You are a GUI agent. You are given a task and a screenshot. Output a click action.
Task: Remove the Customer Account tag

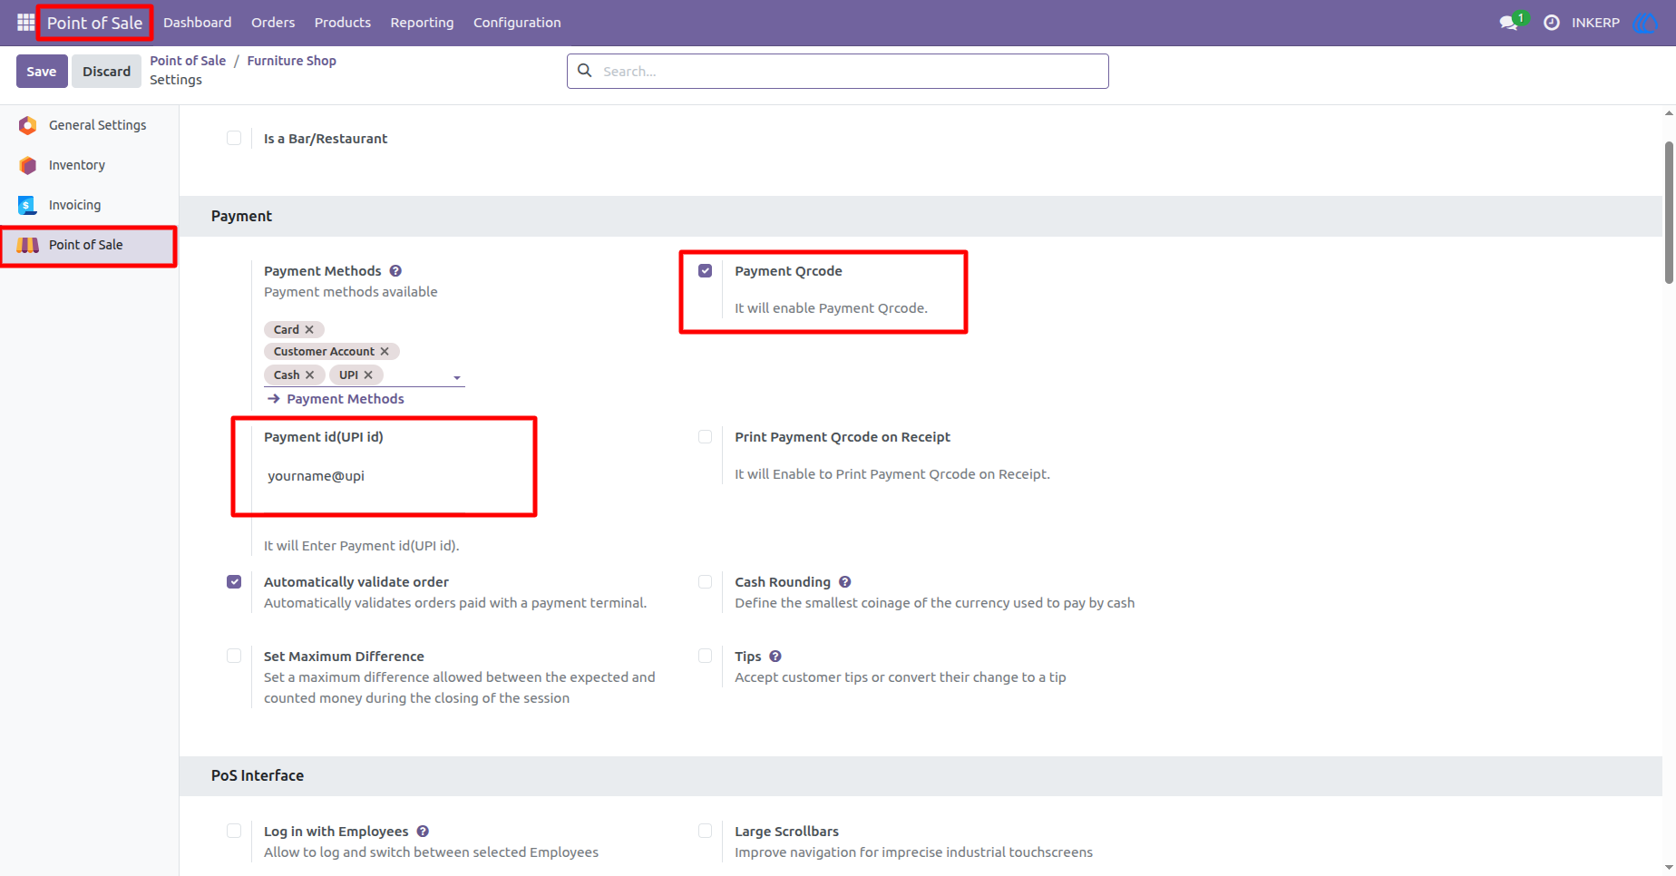(x=385, y=352)
